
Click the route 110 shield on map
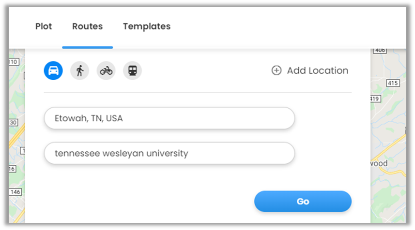coord(13,62)
